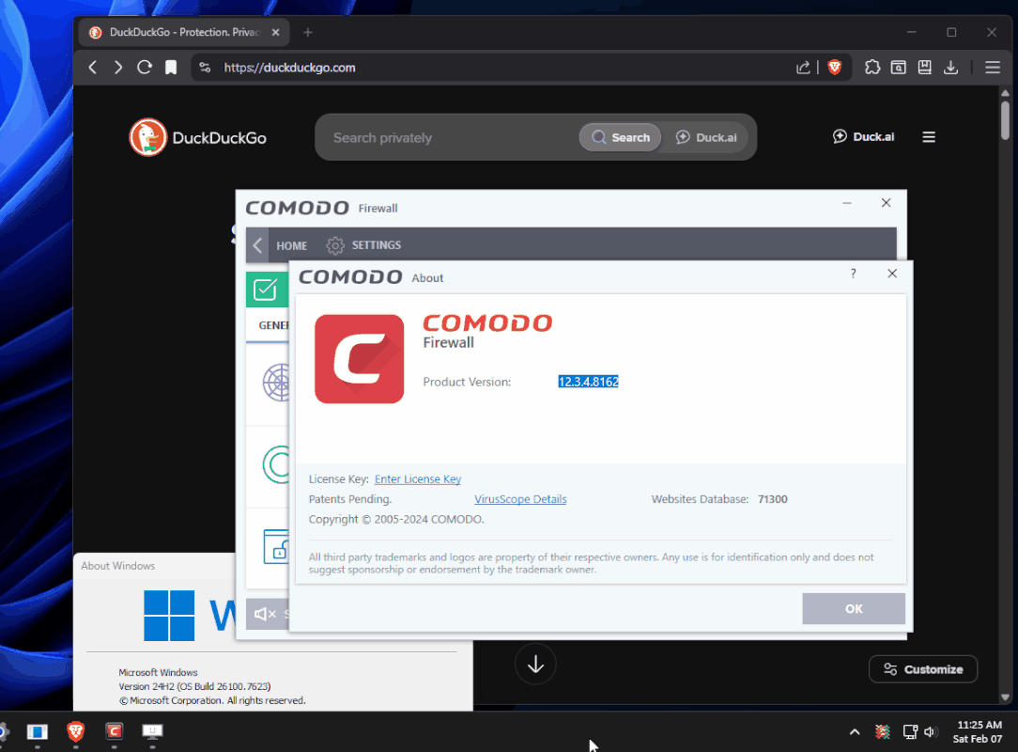Show hidden system tray icons
The width and height of the screenshot is (1018, 752).
point(854,731)
